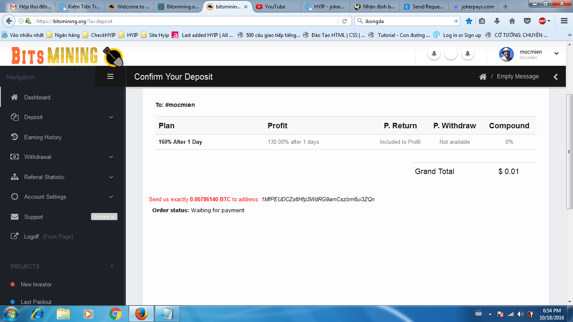Viewport: 573px width, 322px height.
Task: Open the Firefox hamburger menu
Action: tap(564, 21)
